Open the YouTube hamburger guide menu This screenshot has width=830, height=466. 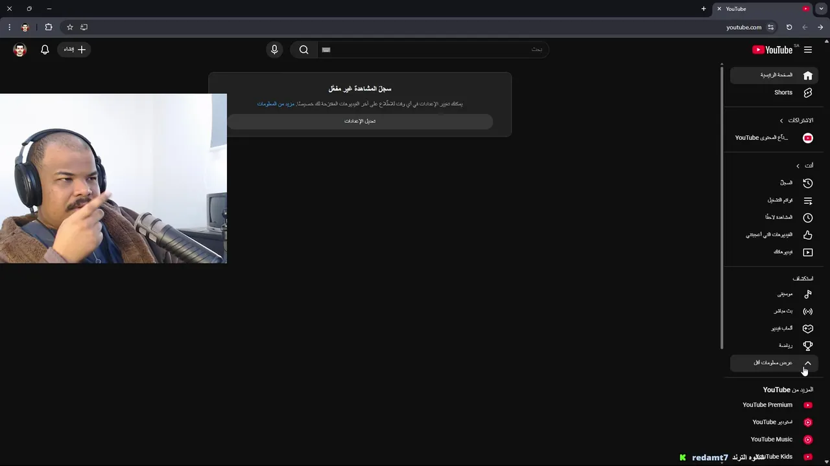click(808, 50)
